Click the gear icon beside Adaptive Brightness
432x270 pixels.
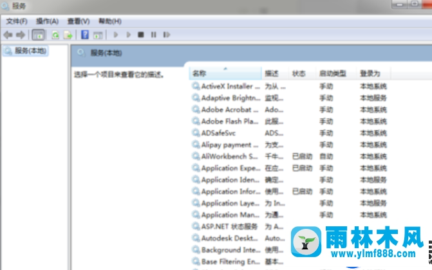click(196, 98)
